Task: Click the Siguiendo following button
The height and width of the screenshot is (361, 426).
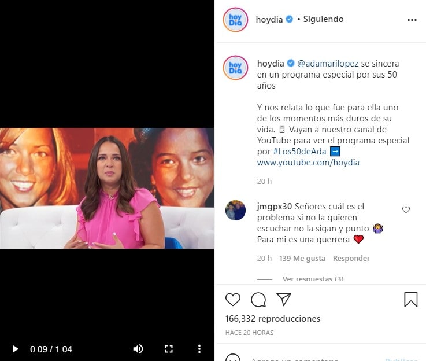Action: (323, 19)
